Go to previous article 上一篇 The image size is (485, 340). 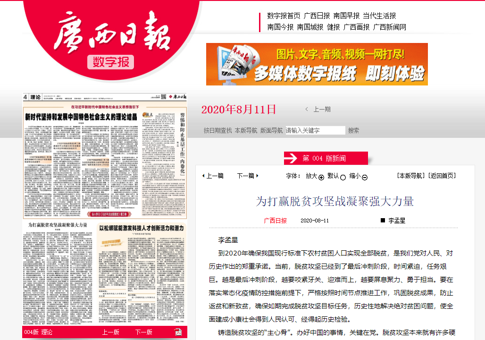tap(213, 176)
